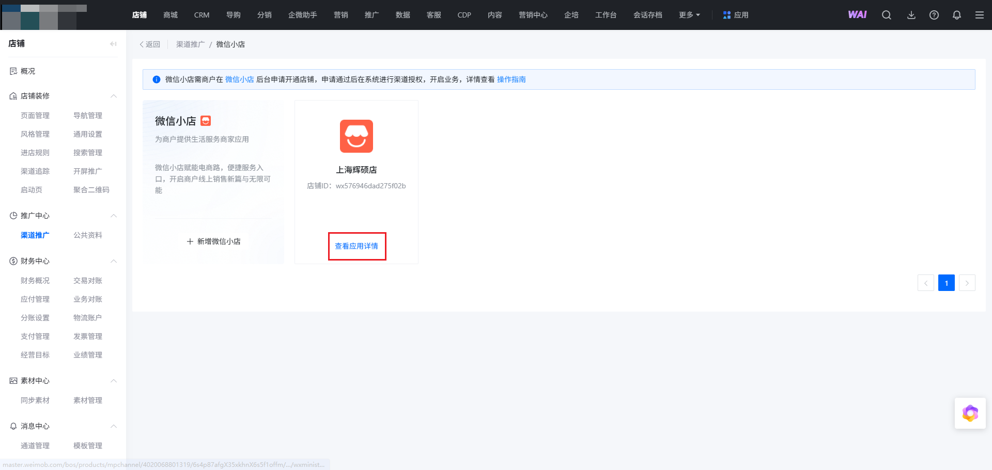Screen dimensions: 992x470
Task: Open the download center icon
Action: [x=911, y=15]
